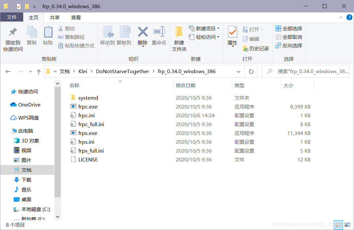
Task: Click Invert selection (反向选择)
Action: pyautogui.click(x=289, y=45)
